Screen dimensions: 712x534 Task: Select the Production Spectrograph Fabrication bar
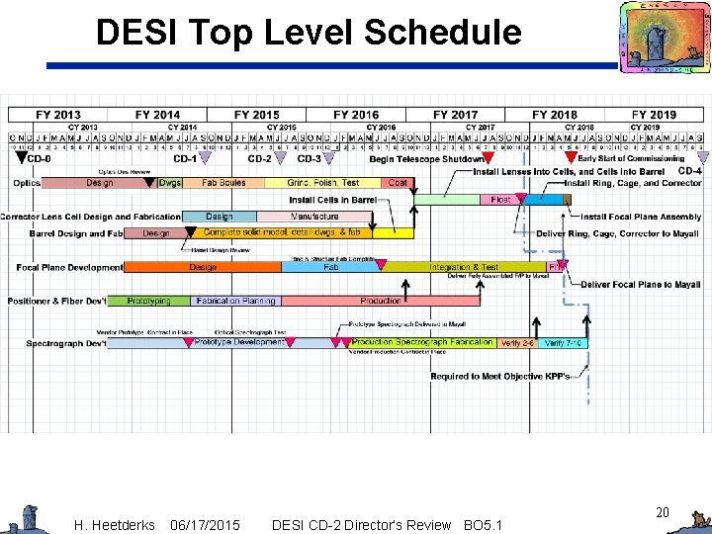(422, 342)
